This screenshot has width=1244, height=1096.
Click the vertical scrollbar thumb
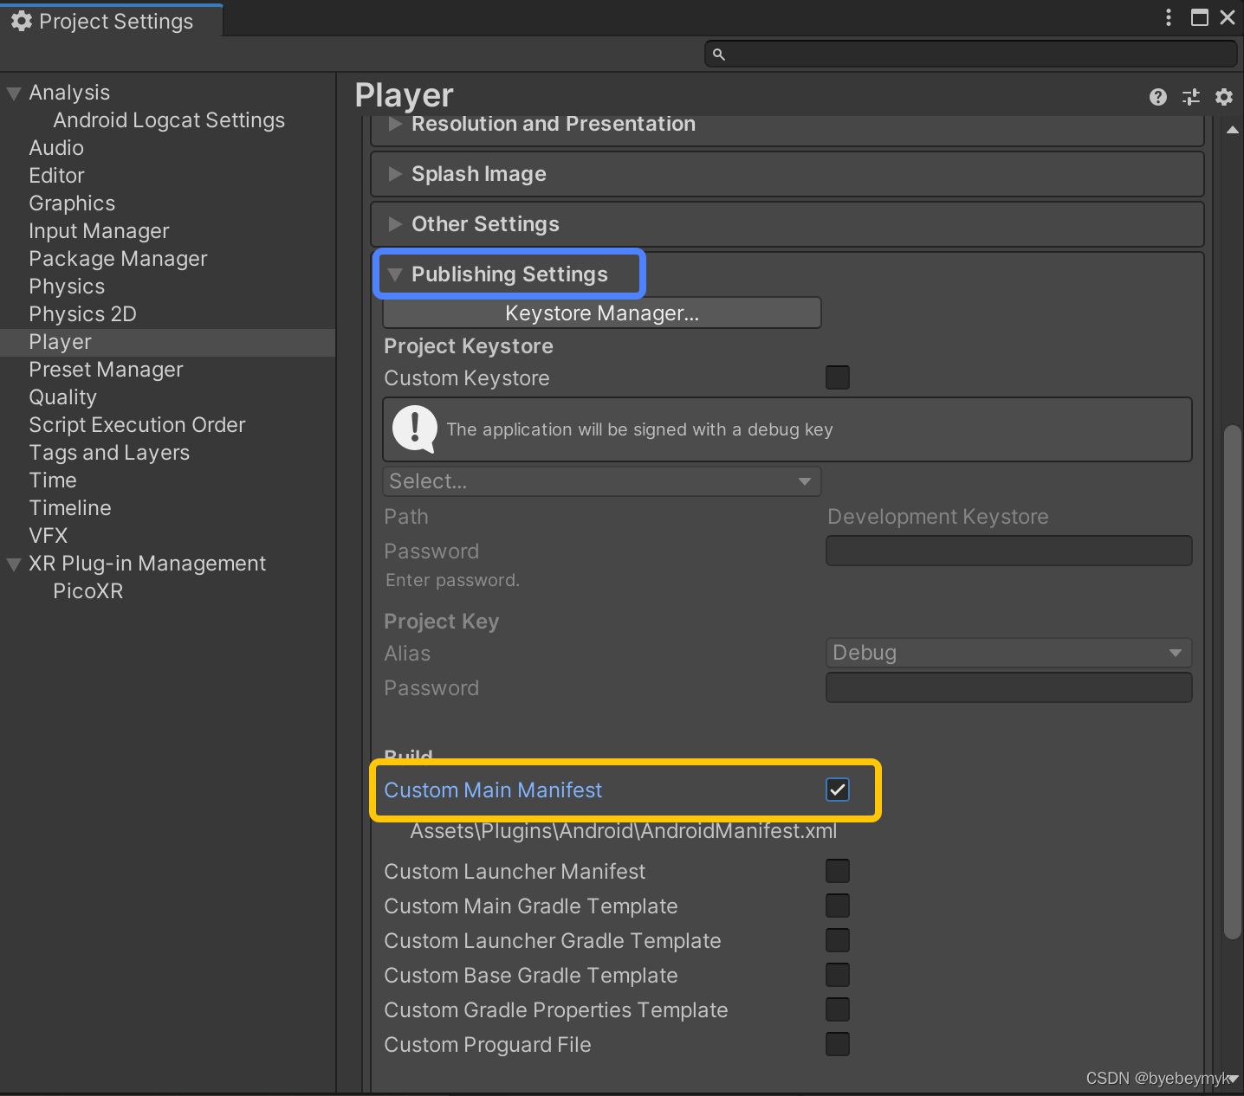1232,682
